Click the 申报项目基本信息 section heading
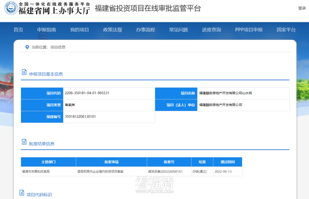 click(x=46, y=74)
